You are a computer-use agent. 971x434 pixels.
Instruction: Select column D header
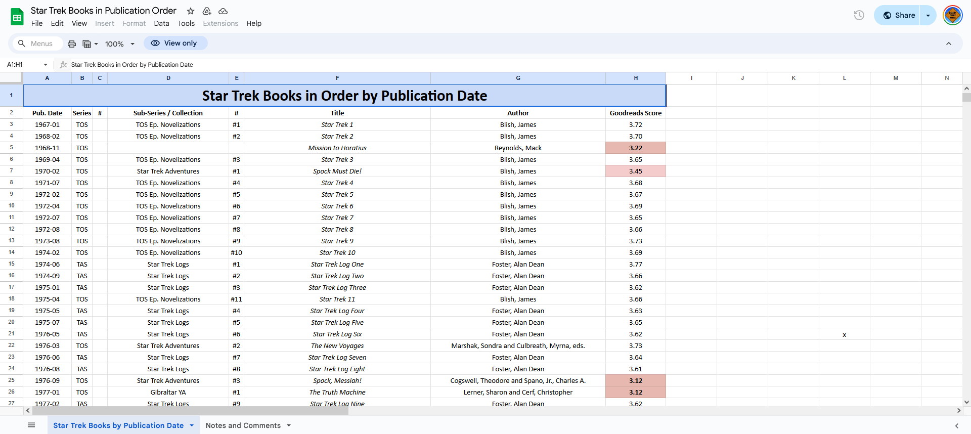pos(168,78)
